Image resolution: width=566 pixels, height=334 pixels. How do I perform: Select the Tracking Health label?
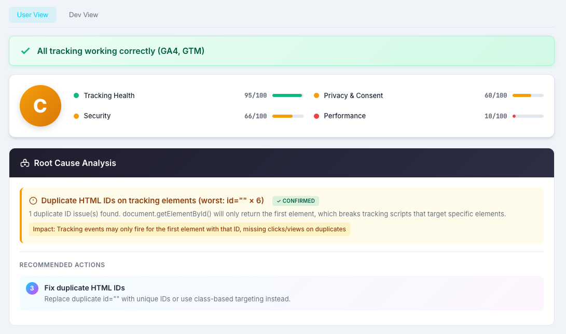pyautogui.click(x=109, y=95)
